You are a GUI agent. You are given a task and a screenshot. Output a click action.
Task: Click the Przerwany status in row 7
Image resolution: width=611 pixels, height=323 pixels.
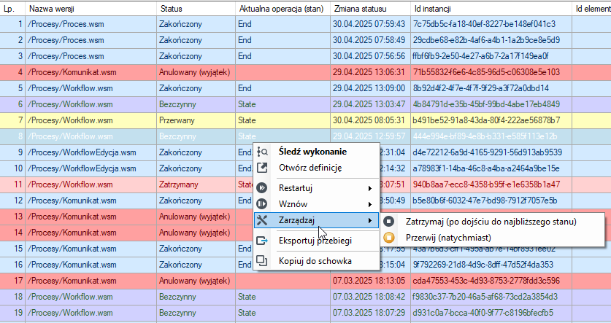pos(196,120)
